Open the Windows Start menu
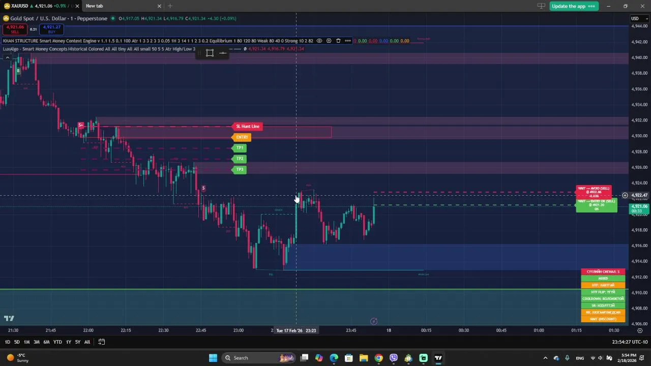Screen dimensions: 651x366 click(x=213, y=358)
